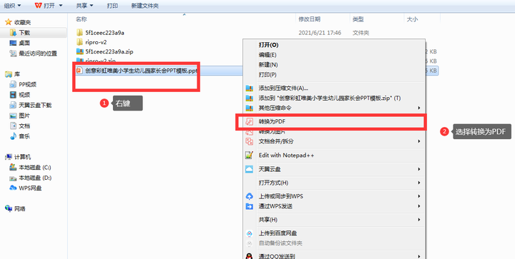Sort by 大小 column header
515x259 pixels.
412,19
